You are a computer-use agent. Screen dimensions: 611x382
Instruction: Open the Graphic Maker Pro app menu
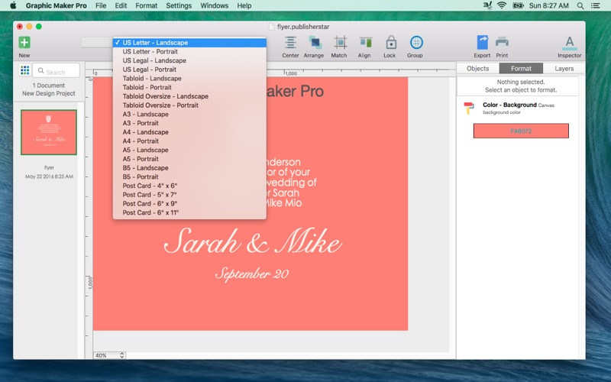[x=57, y=5]
